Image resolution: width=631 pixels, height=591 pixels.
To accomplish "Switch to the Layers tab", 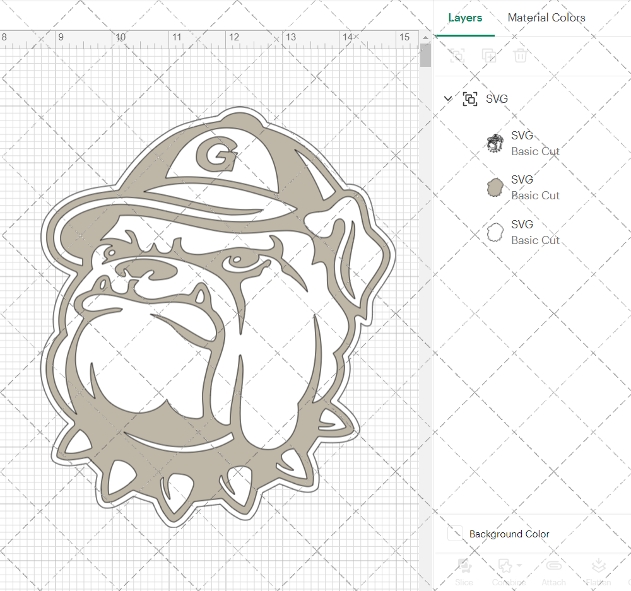I will pos(465,18).
